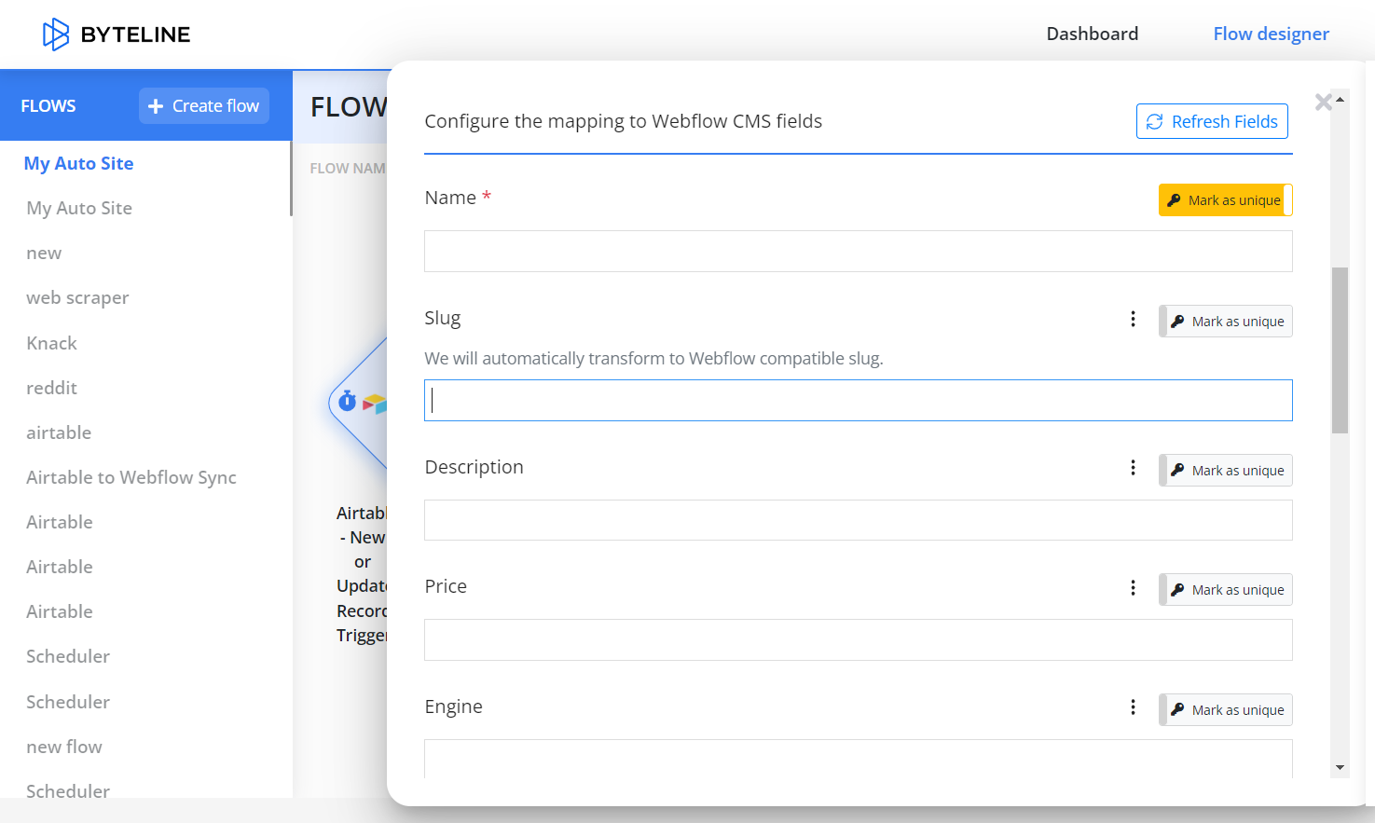This screenshot has height=823, width=1375.
Task: Click the Airtable icon in flow node
Action: pyautogui.click(x=375, y=404)
